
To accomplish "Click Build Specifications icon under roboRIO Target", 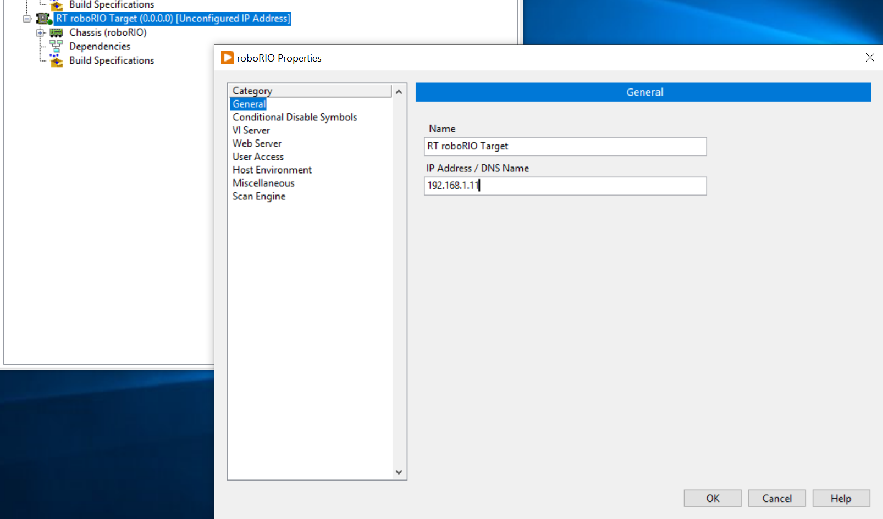I will (56, 60).
